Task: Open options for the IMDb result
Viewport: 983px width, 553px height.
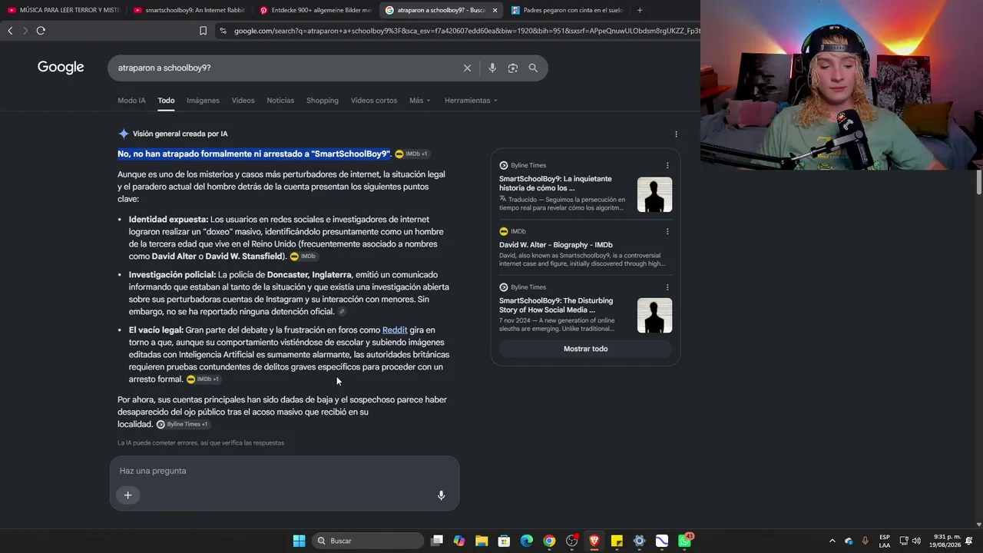Action: [667, 231]
